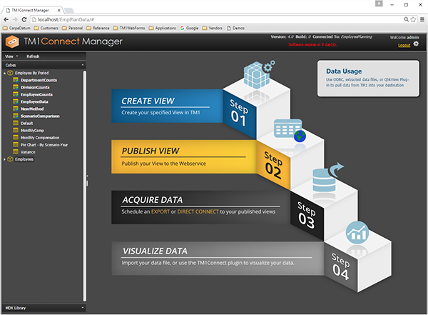Click the ScenarioComparison view icon
Screen dimensions: 428x315
pyautogui.click(x=16, y=116)
